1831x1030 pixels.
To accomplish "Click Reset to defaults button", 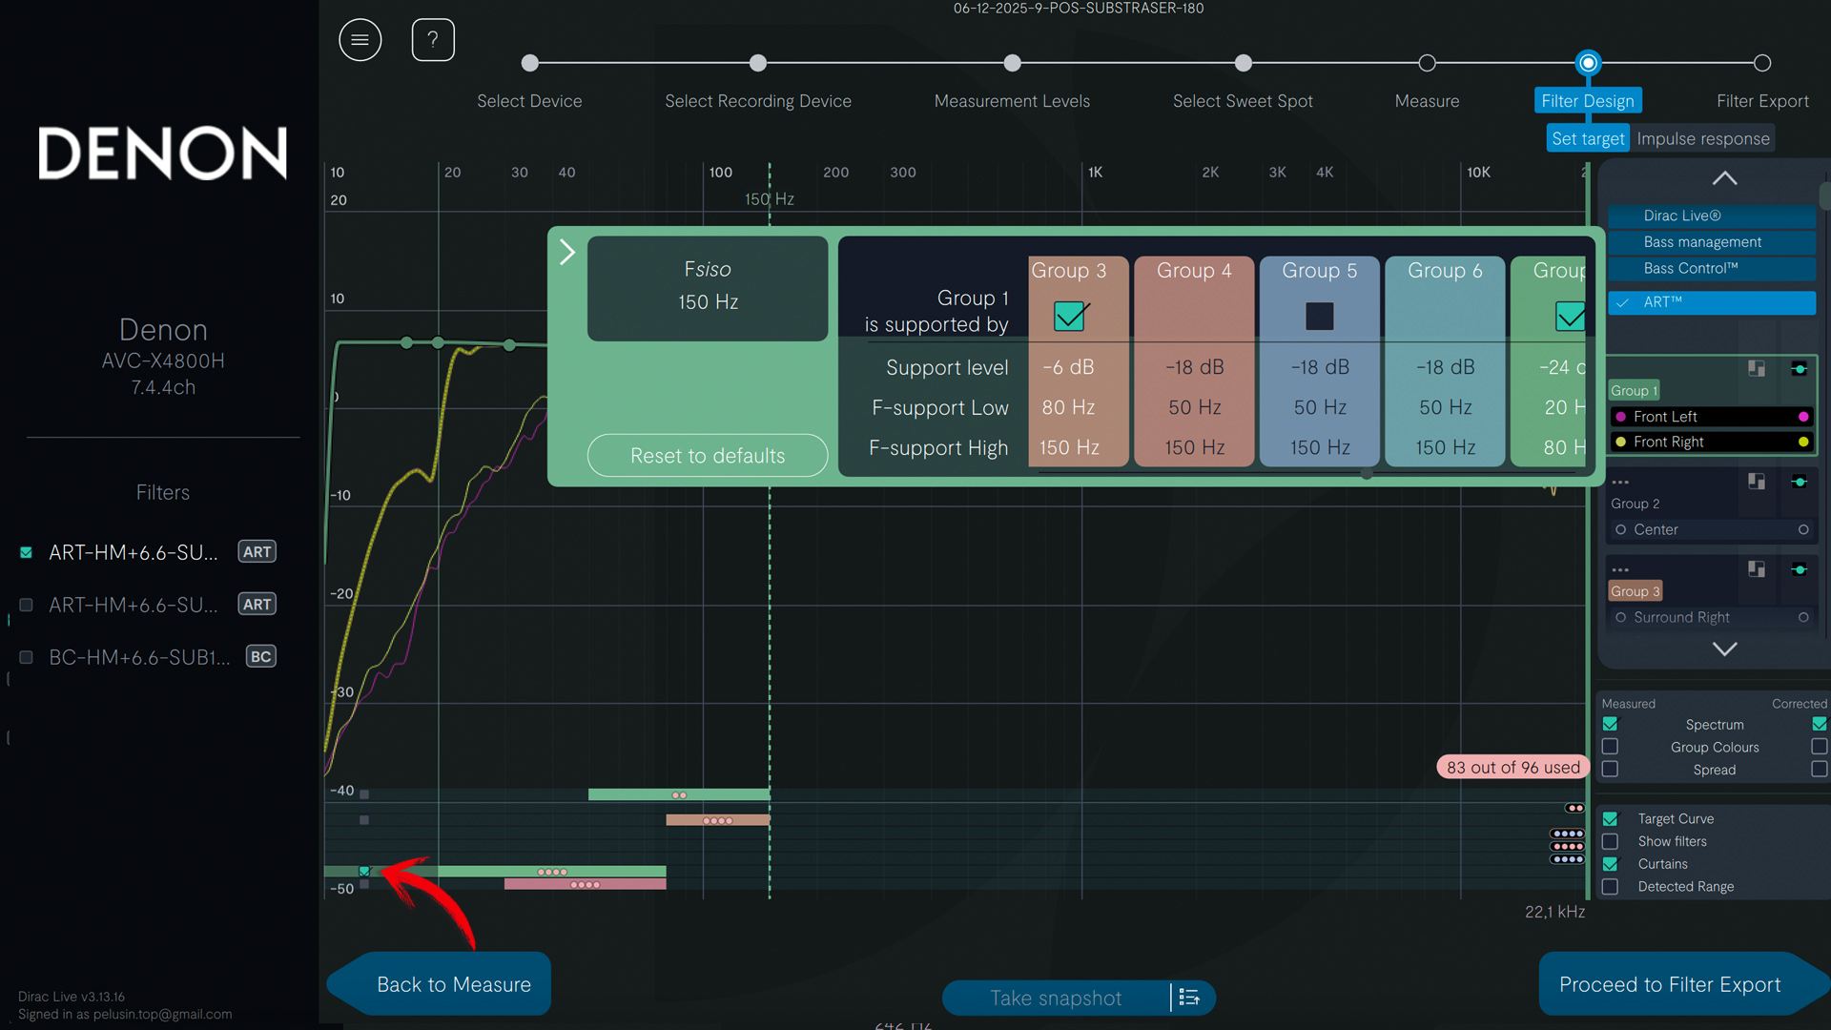I will [x=707, y=456].
